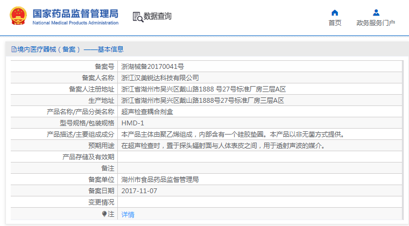This screenshot has height=226, width=409.
Task: Go to 首页 text link
Action: click(335, 23)
